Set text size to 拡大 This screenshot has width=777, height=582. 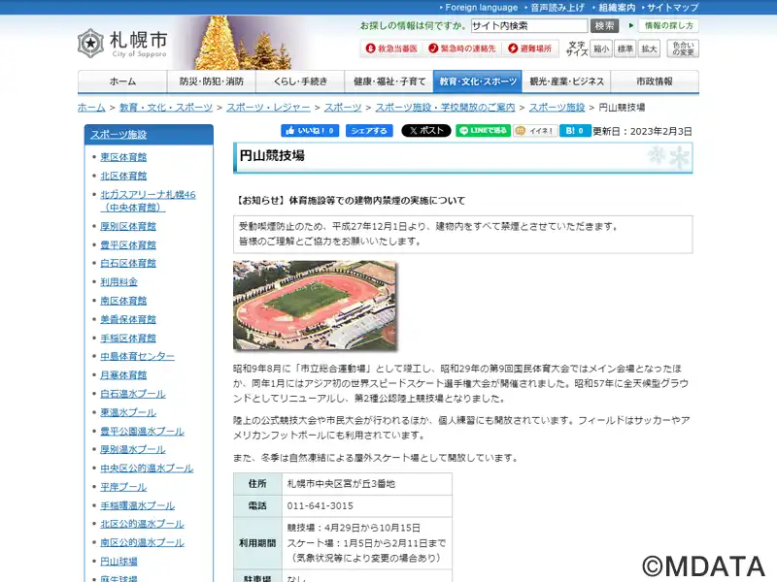click(649, 48)
